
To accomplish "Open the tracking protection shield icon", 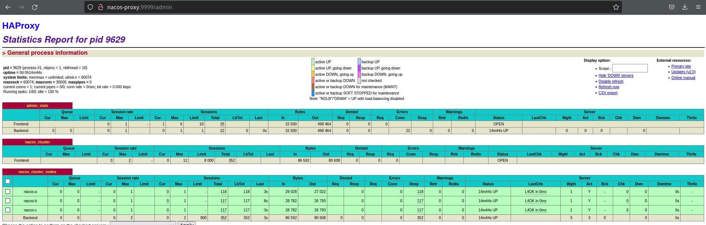I will 90,7.
